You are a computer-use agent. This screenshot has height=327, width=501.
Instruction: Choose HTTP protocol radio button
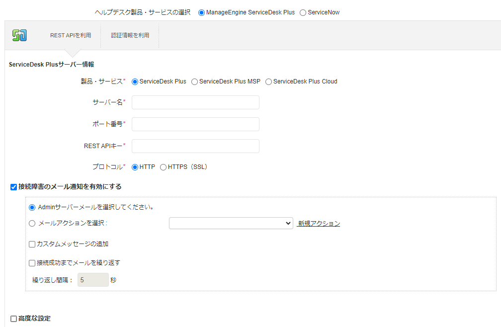(x=135, y=167)
